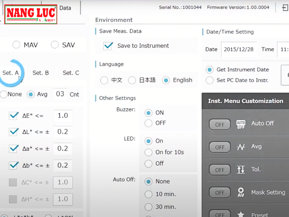Image resolution: width=289 pixels, height=217 pixels.
Task: Uncheck Save to Instrument checkbox
Action: (x=108, y=46)
